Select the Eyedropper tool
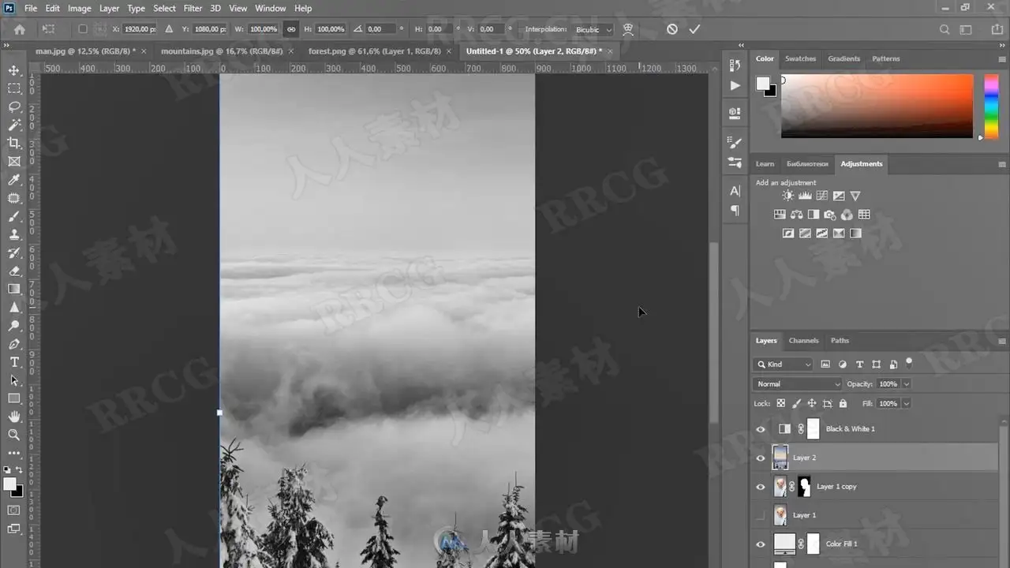 click(x=14, y=180)
